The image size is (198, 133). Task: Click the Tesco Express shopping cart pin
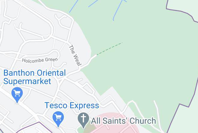(58, 118)
